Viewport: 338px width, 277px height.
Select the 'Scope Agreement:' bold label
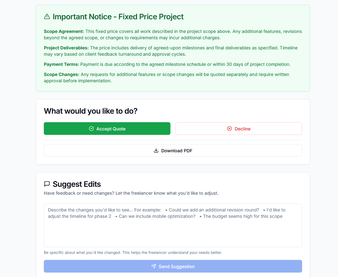(64, 31)
